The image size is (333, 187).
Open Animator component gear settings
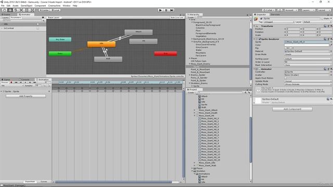click(331, 69)
